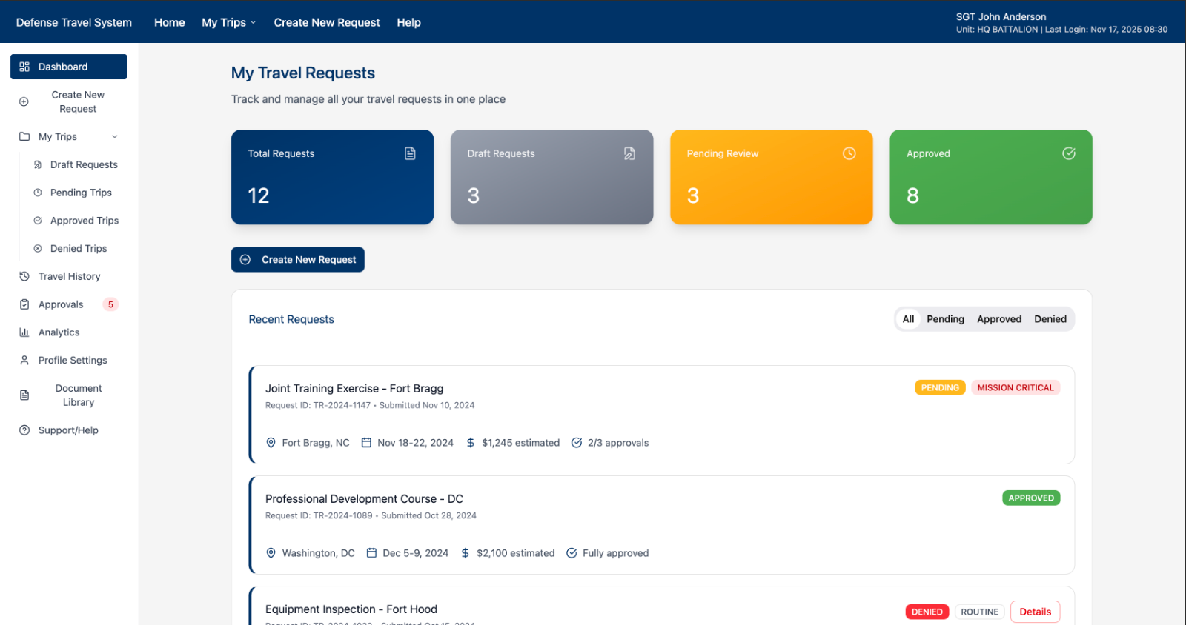Click the Denied Trips x-circle icon
This screenshot has width=1186, height=625.
tap(38, 249)
